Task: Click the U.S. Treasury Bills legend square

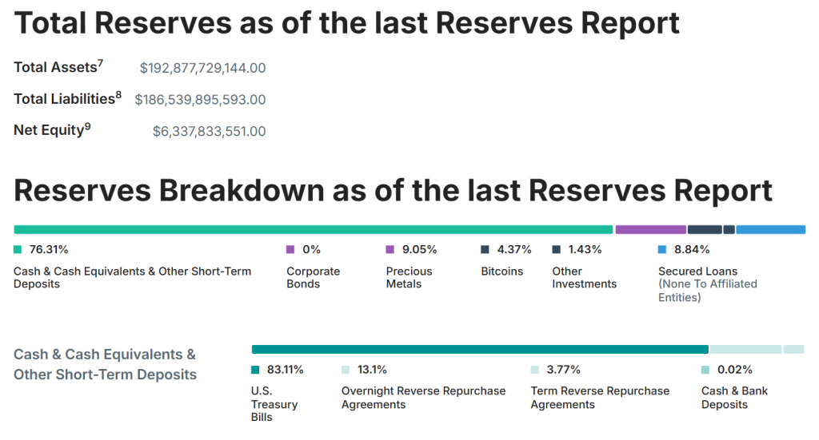Action: [255, 370]
